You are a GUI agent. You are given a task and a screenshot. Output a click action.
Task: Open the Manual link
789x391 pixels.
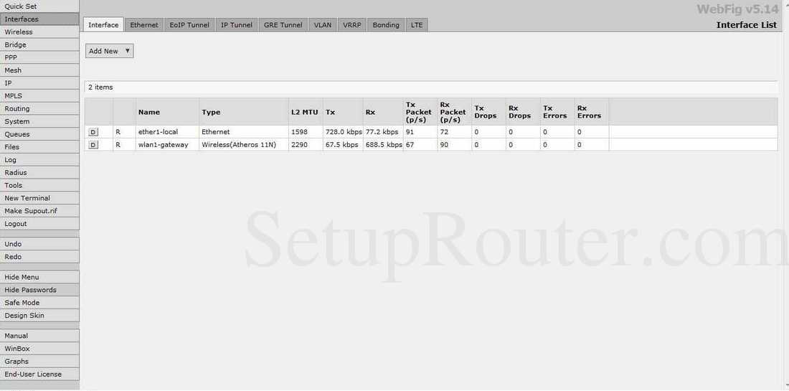(39, 336)
